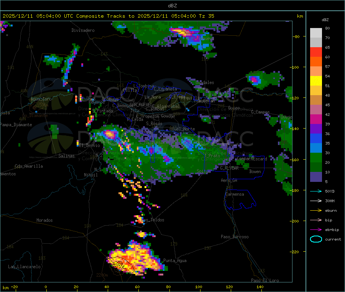Click the dBZ title at top
This screenshot has width=345, height=292.
click(x=172, y=6)
